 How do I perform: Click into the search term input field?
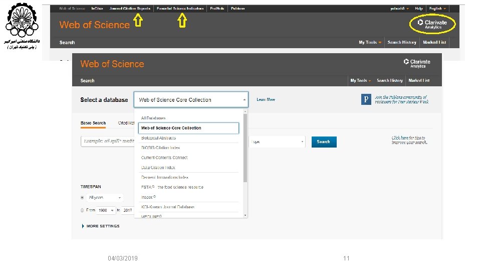pyautogui.click(x=107, y=141)
